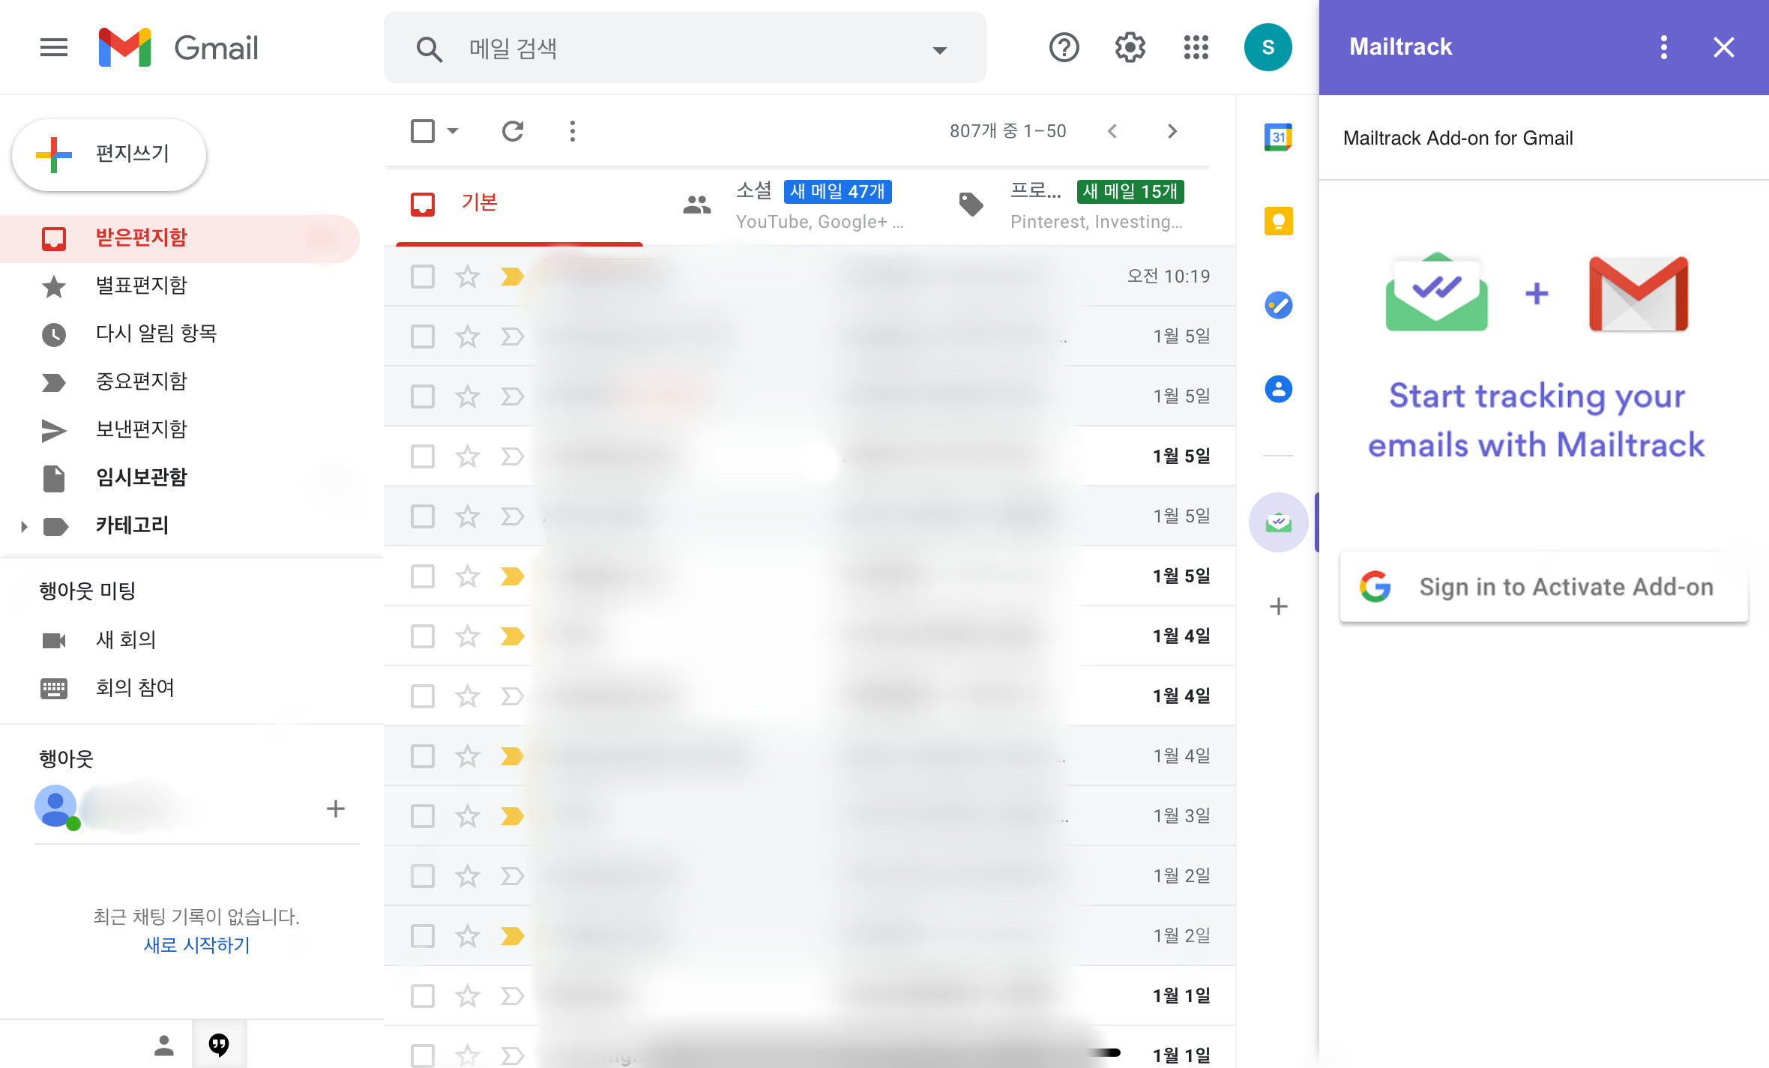
Task: Open Google Tasks side panel icon
Action: click(x=1278, y=305)
